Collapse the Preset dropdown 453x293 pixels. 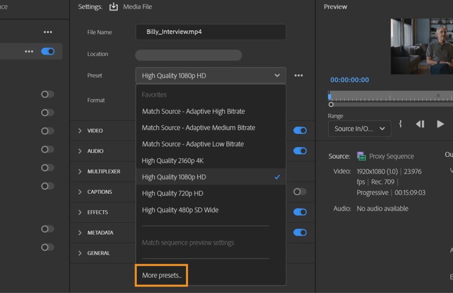pyautogui.click(x=277, y=75)
